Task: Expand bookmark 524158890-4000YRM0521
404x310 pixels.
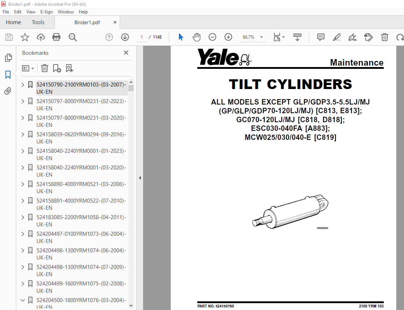Action: [x=23, y=184]
